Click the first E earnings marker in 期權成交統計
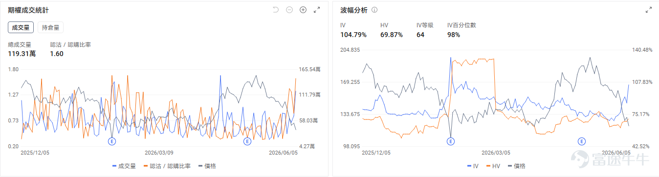Image resolution: width=659 pixels, height=177 pixels. pyautogui.click(x=112, y=141)
